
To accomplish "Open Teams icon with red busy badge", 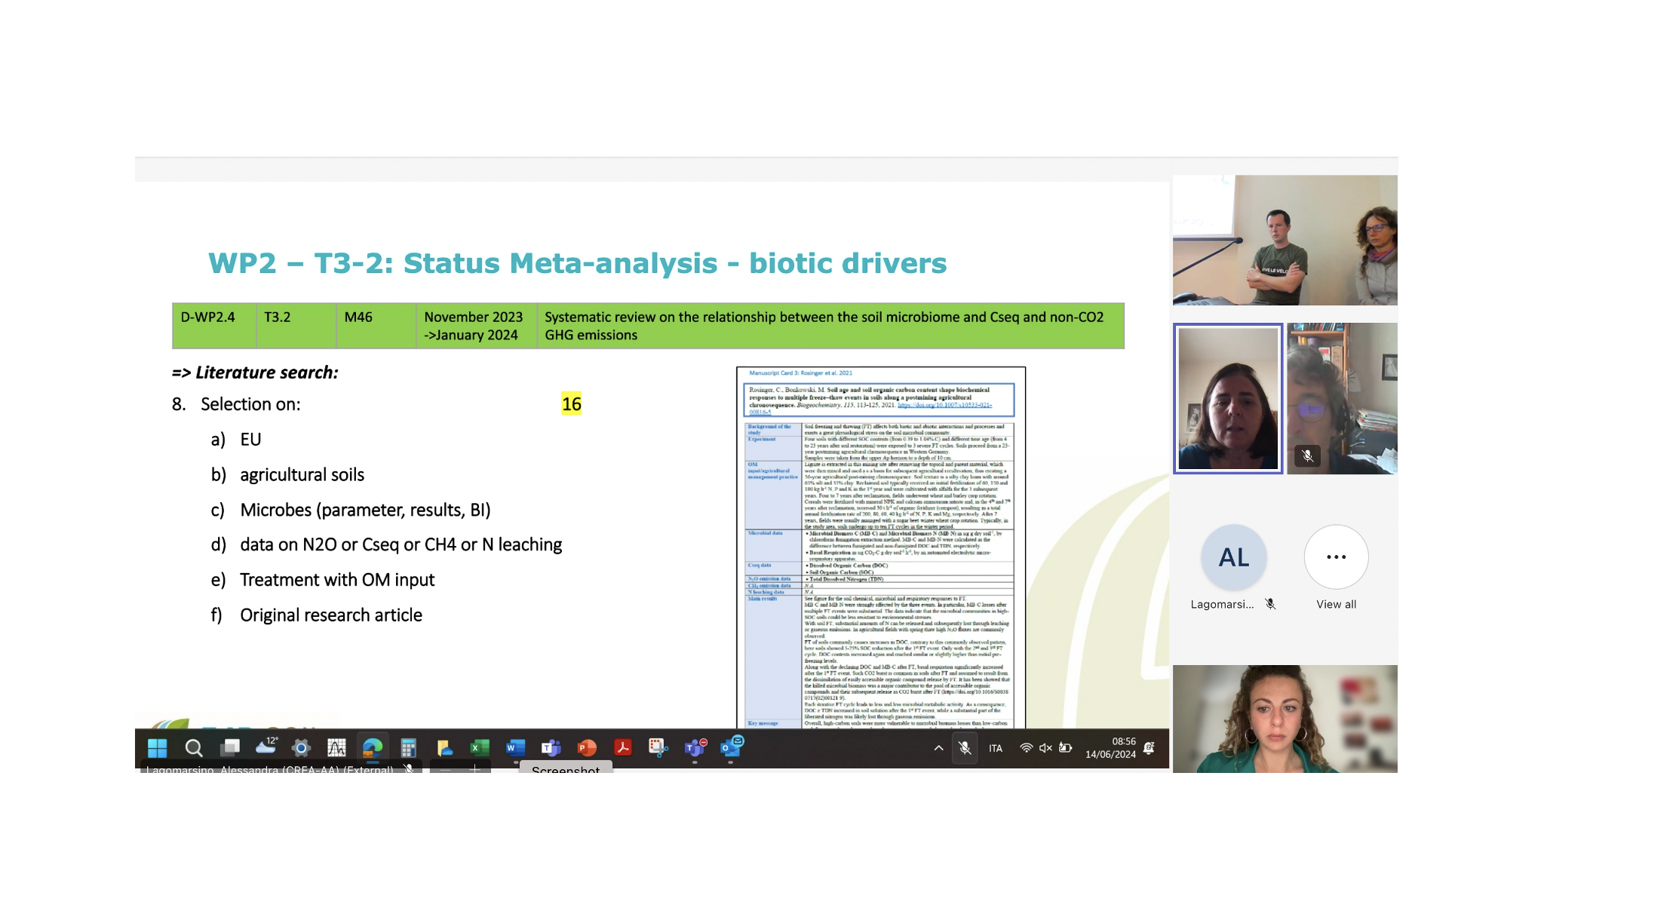I will [695, 747].
